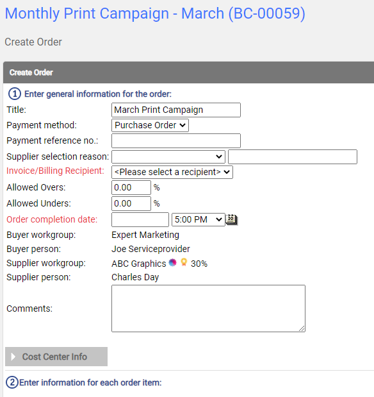The width and height of the screenshot is (374, 397).
Task: Open the 5:00 PM time dropdown
Action: click(199, 219)
